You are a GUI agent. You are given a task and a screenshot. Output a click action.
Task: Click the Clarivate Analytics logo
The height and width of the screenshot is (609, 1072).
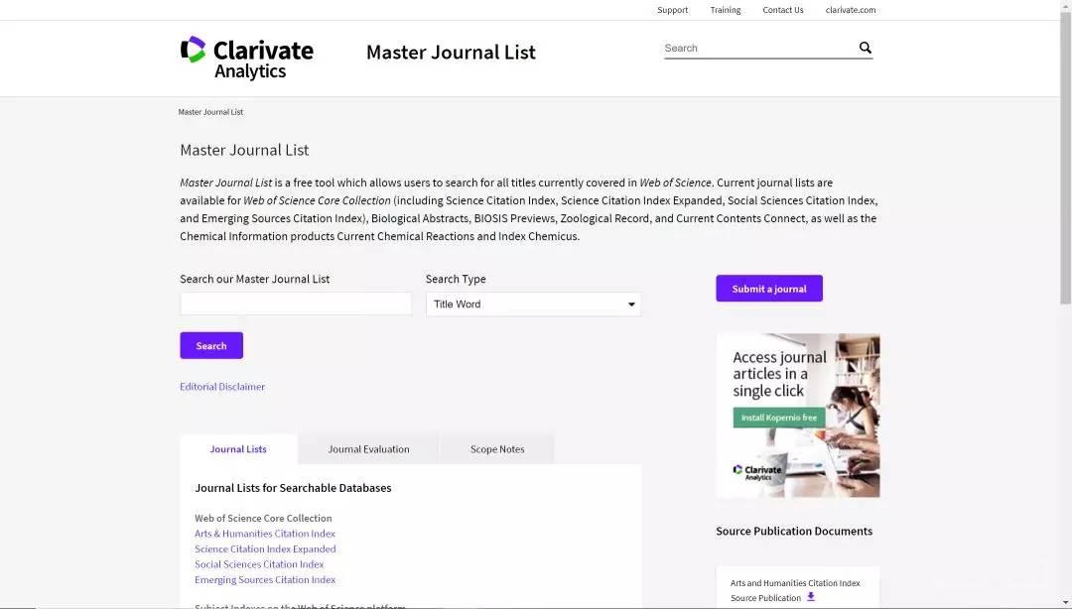click(x=247, y=59)
